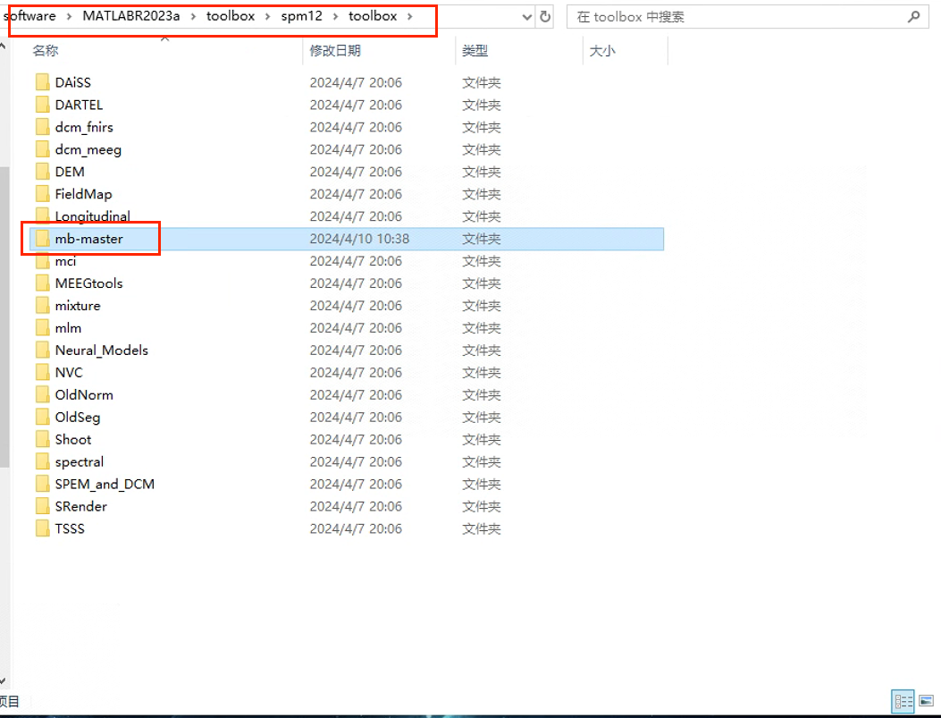Click the FieldMap folder name text
Screen dimensions: 941x718
[83, 194]
